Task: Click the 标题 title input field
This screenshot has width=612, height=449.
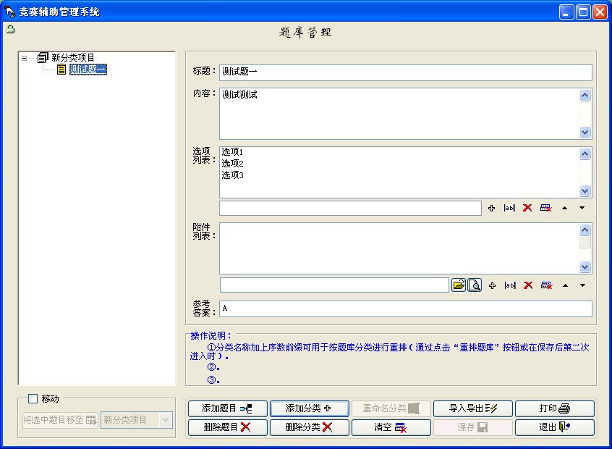Action: coord(406,72)
